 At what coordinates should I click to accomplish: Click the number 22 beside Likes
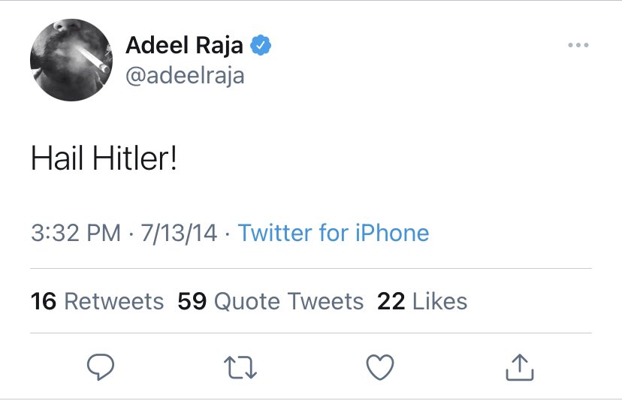[391, 301]
